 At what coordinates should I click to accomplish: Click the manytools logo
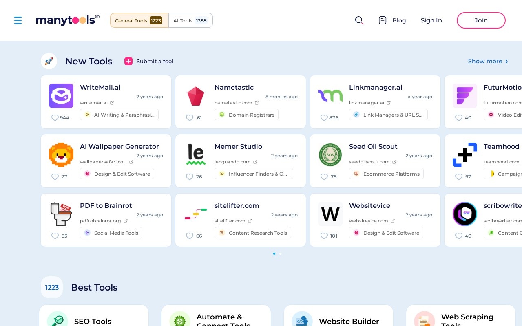pyautogui.click(x=68, y=20)
